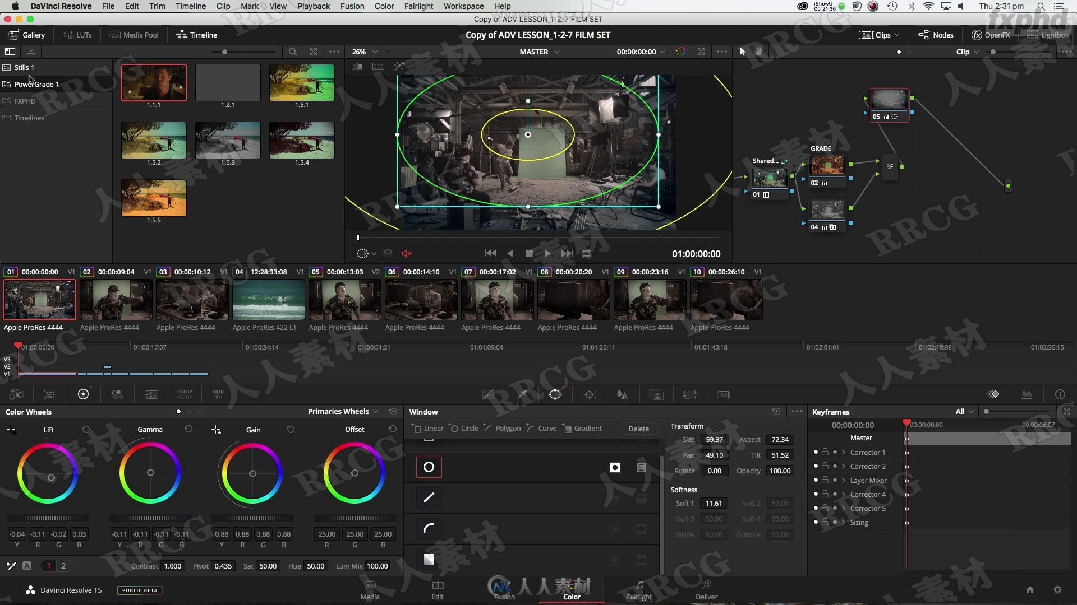Select the Color Warper reset icon on Lift

86,429
